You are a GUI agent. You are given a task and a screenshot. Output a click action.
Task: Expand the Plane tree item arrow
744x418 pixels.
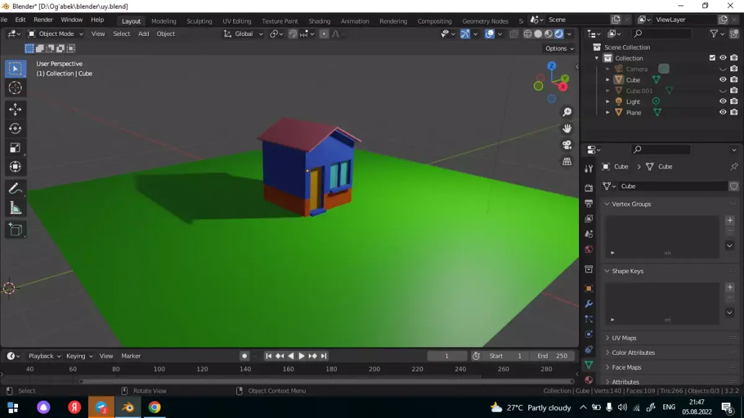[x=608, y=113]
